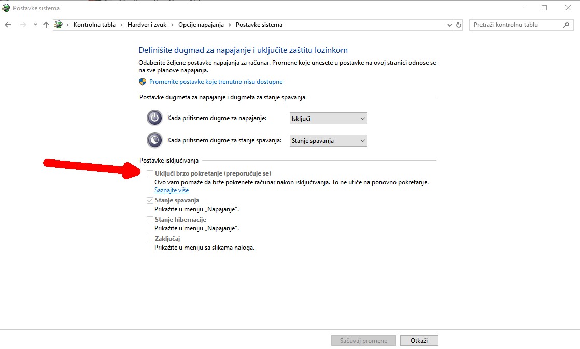The width and height of the screenshot is (580, 349).
Task: Toggle the Stanje spavanja checkbox
Action: click(150, 200)
